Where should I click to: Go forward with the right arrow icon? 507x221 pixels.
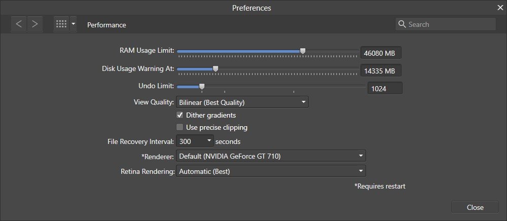pos(35,24)
